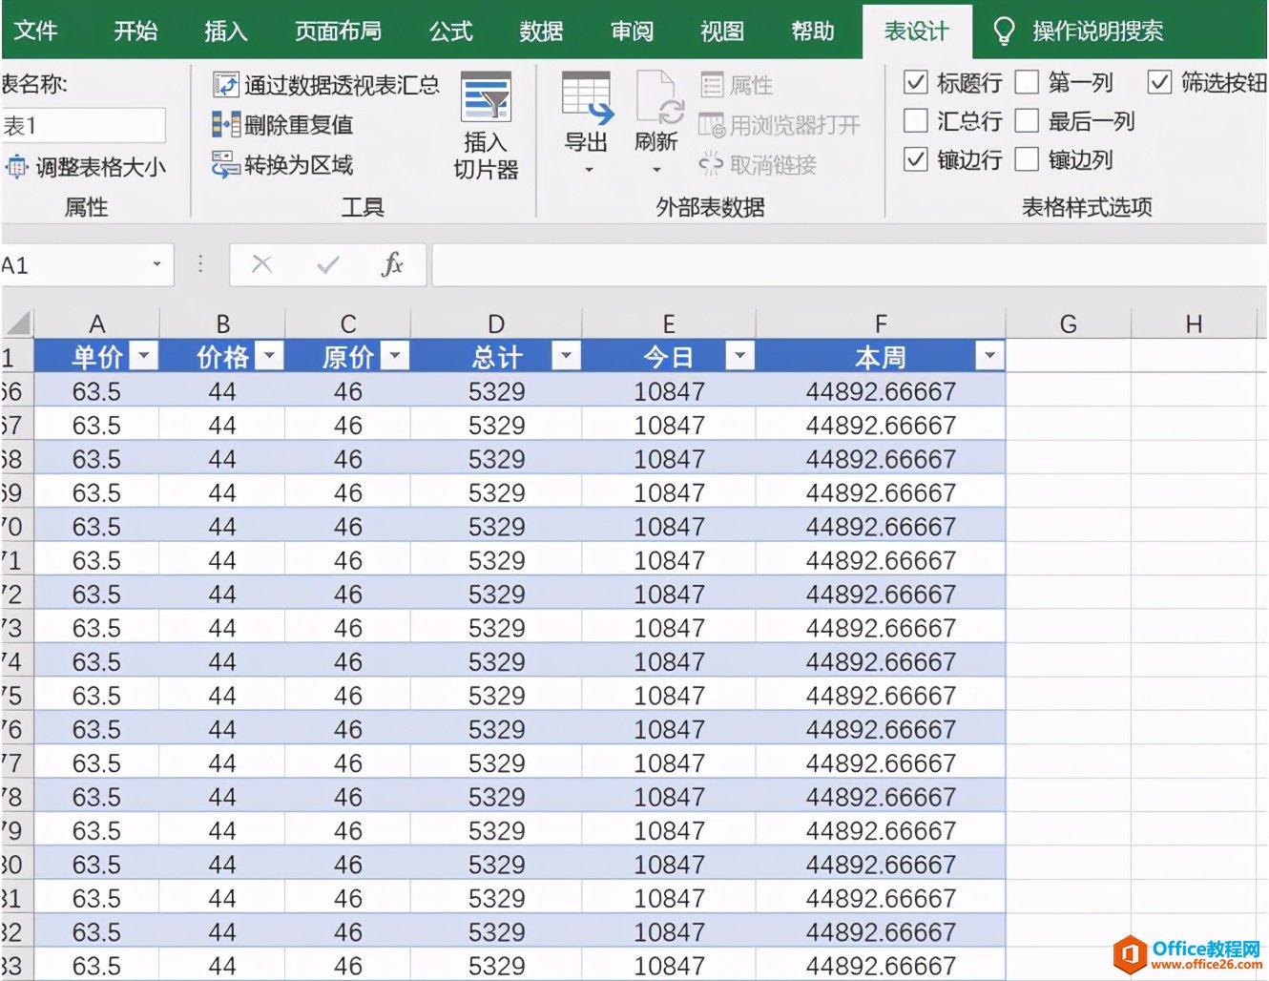Click the fx insert function icon
This screenshot has width=1269, height=981.
coord(392,264)
